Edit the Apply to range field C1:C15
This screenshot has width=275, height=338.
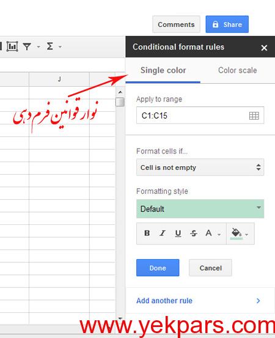point(200,116)
